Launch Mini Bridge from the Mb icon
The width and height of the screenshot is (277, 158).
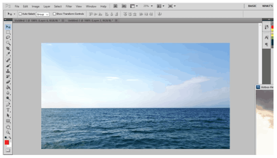click(x=124, y=6)
